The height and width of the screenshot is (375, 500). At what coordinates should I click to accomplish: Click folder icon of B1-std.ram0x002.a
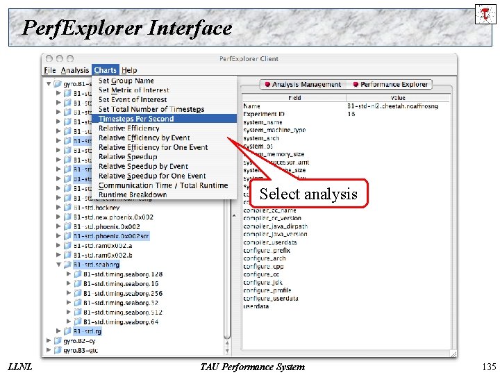point(67,245)
